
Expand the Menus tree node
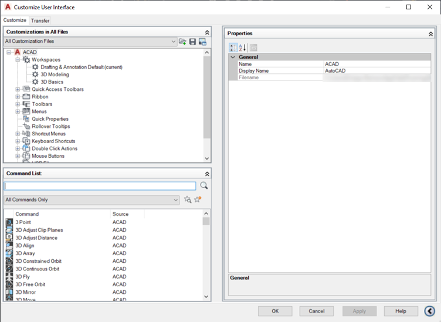pyautogui.click(x=18, y=111)
